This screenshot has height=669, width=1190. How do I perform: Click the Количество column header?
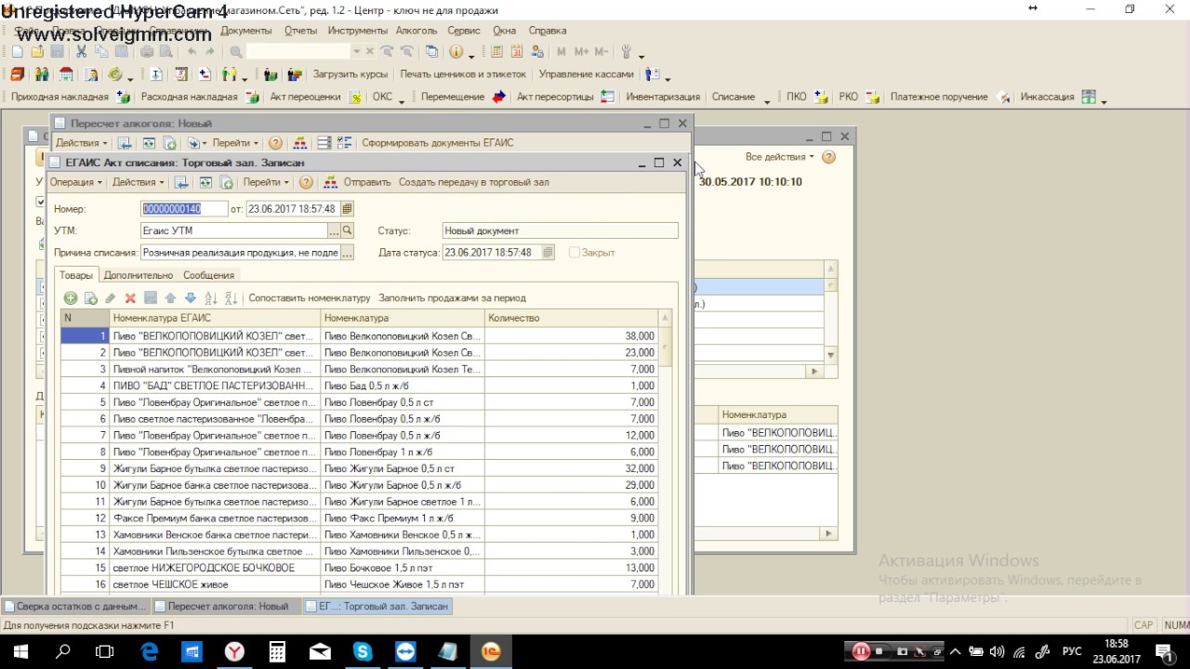point(571,318)
